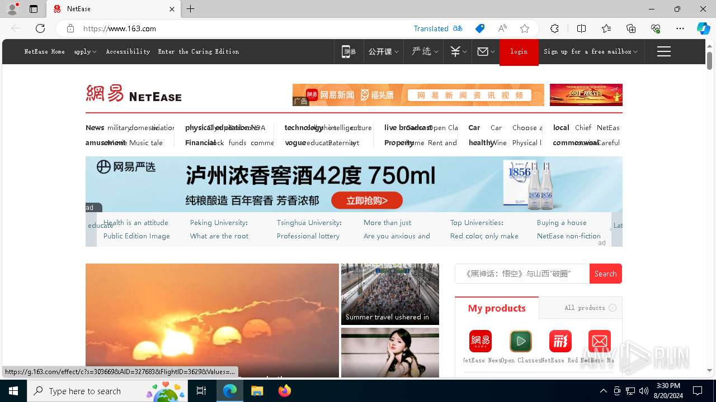Open the Property category
Viewport: 716px width, 402px height.
[399, 142]
